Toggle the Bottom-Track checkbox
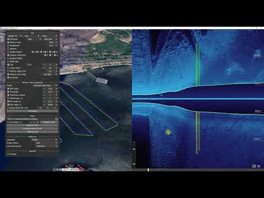This screenshot has width=264, height=198. tap(8, 42)
